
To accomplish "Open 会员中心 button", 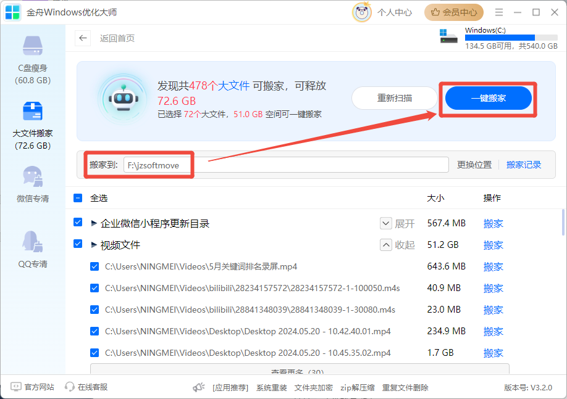I will coord(454,12).
